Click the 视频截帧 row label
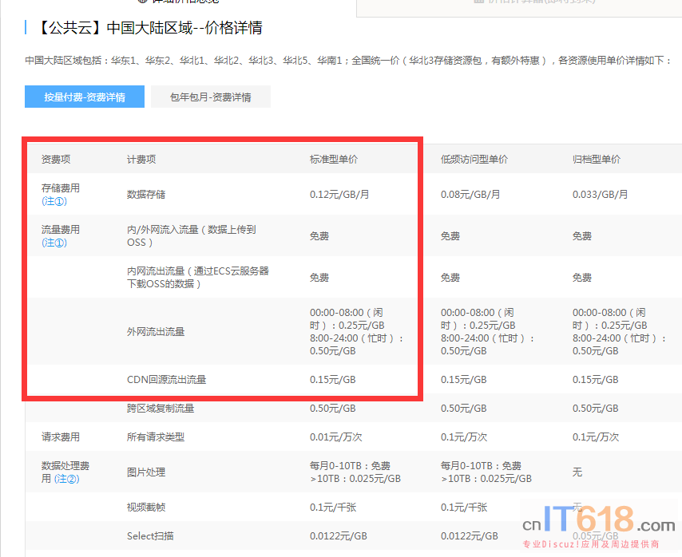682x557 pixels. 146,508
